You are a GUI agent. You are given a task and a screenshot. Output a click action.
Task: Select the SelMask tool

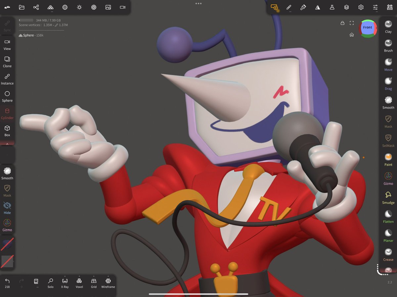[388, 141]
